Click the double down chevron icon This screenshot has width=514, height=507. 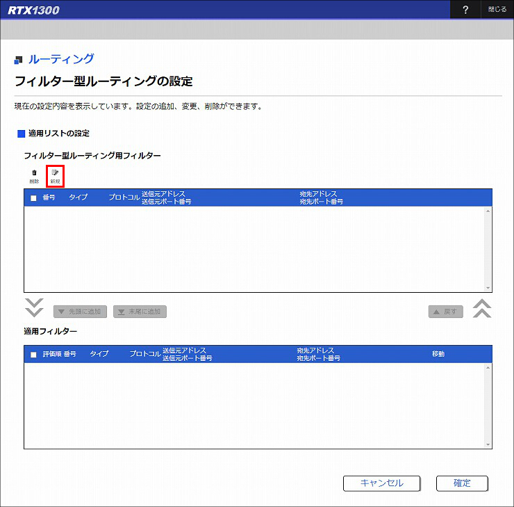34,308
